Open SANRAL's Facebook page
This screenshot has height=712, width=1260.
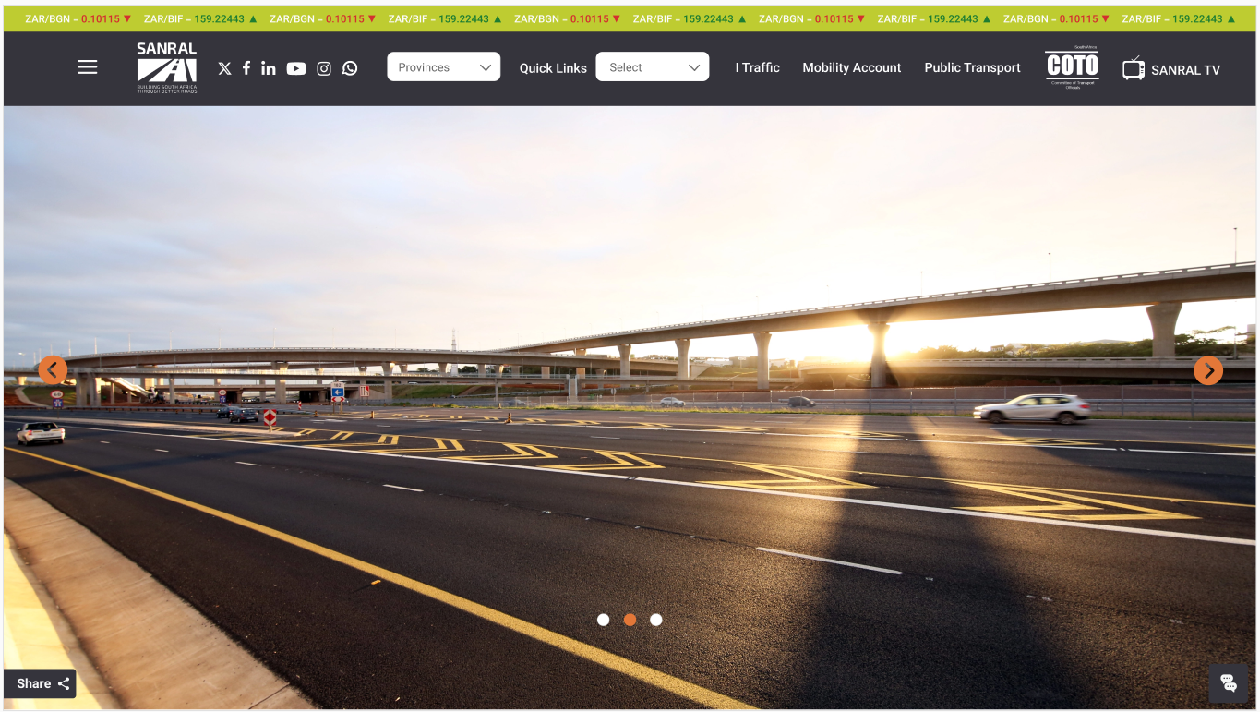[x=246, y=68]
